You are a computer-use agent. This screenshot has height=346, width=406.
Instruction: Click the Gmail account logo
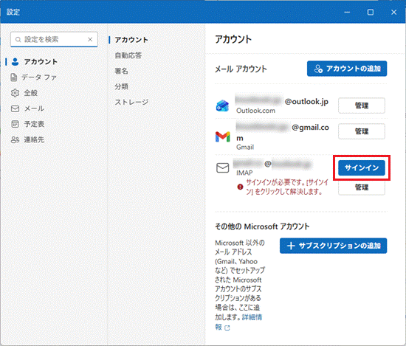click(223, 136)
